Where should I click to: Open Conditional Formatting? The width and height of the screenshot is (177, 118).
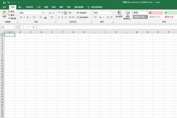(119, 15)
